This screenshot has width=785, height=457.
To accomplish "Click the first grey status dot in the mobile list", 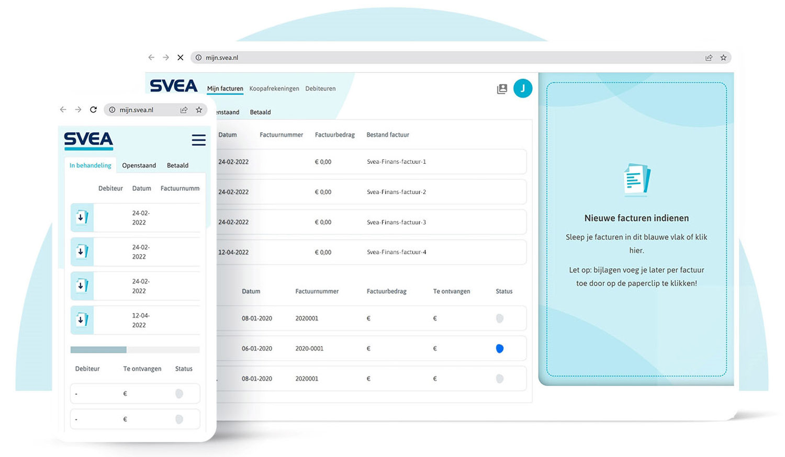I will (x=179, y=394).
